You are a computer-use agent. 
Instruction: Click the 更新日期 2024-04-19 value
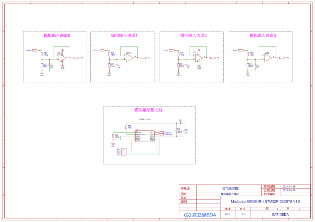(289, 187)
